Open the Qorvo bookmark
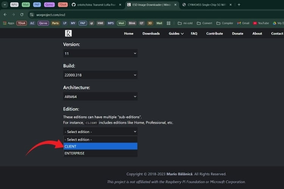The height and width of the screenshot is (189, 284). (x=43, y=23)
